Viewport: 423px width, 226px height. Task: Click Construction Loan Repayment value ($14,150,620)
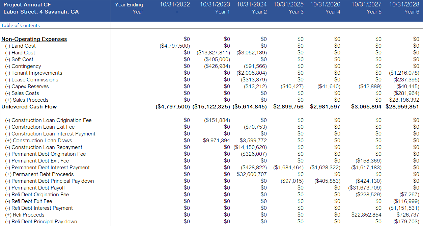pos(250,147)
